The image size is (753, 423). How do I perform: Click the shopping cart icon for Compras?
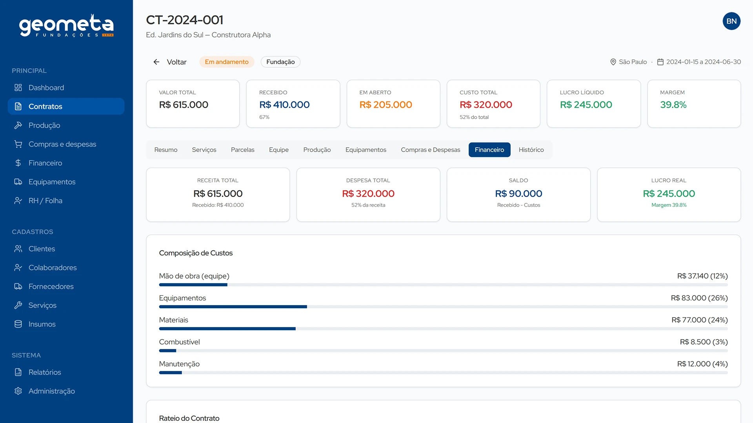(x=18, y=144)
